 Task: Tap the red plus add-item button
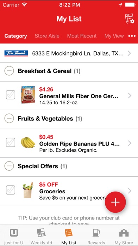pyautogui.click(x=115, y=202)
